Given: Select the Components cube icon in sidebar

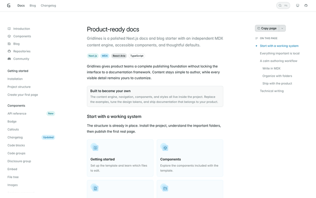Looking at the screenshot, I should click(x=9, y=36).
